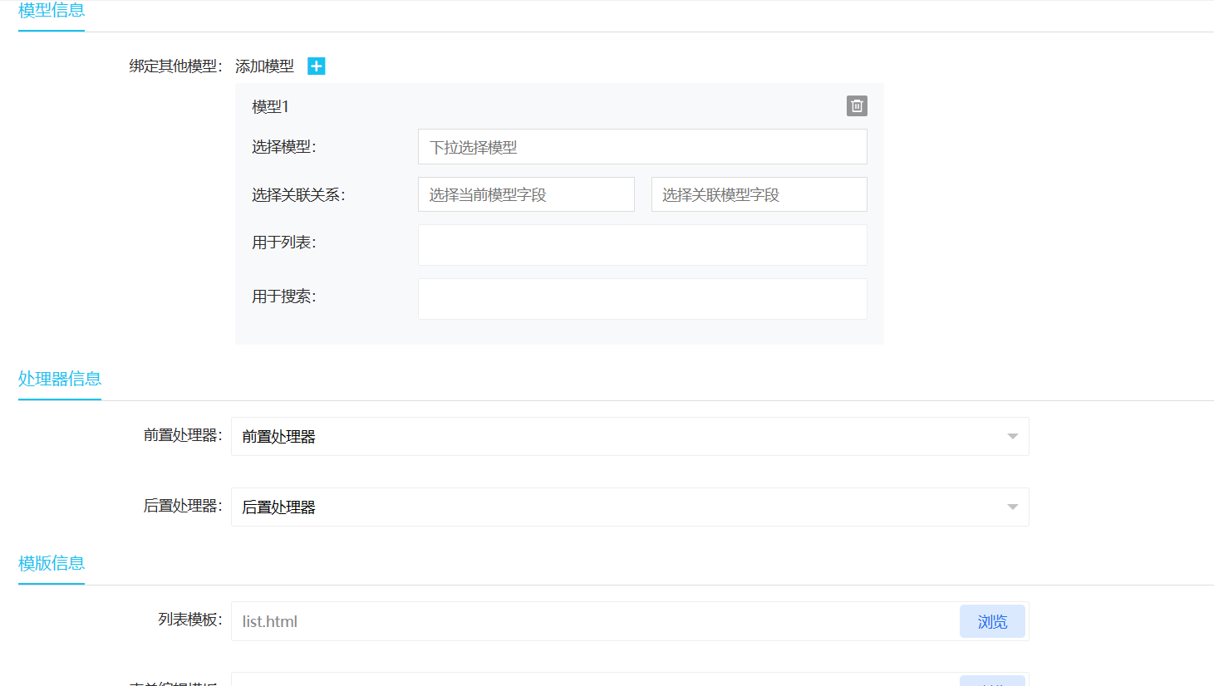Open the 下拉选择模型 selection box
Screen dimensions: 1214x686
(x=641, y=147)
